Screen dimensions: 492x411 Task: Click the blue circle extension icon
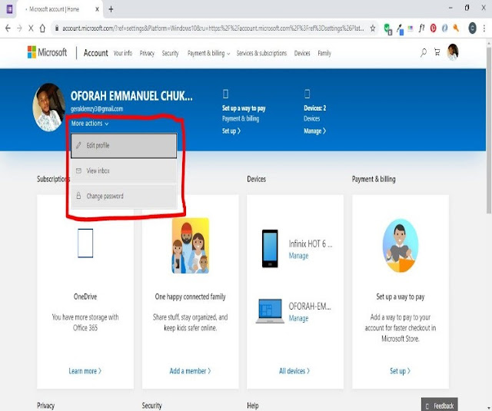444,28
